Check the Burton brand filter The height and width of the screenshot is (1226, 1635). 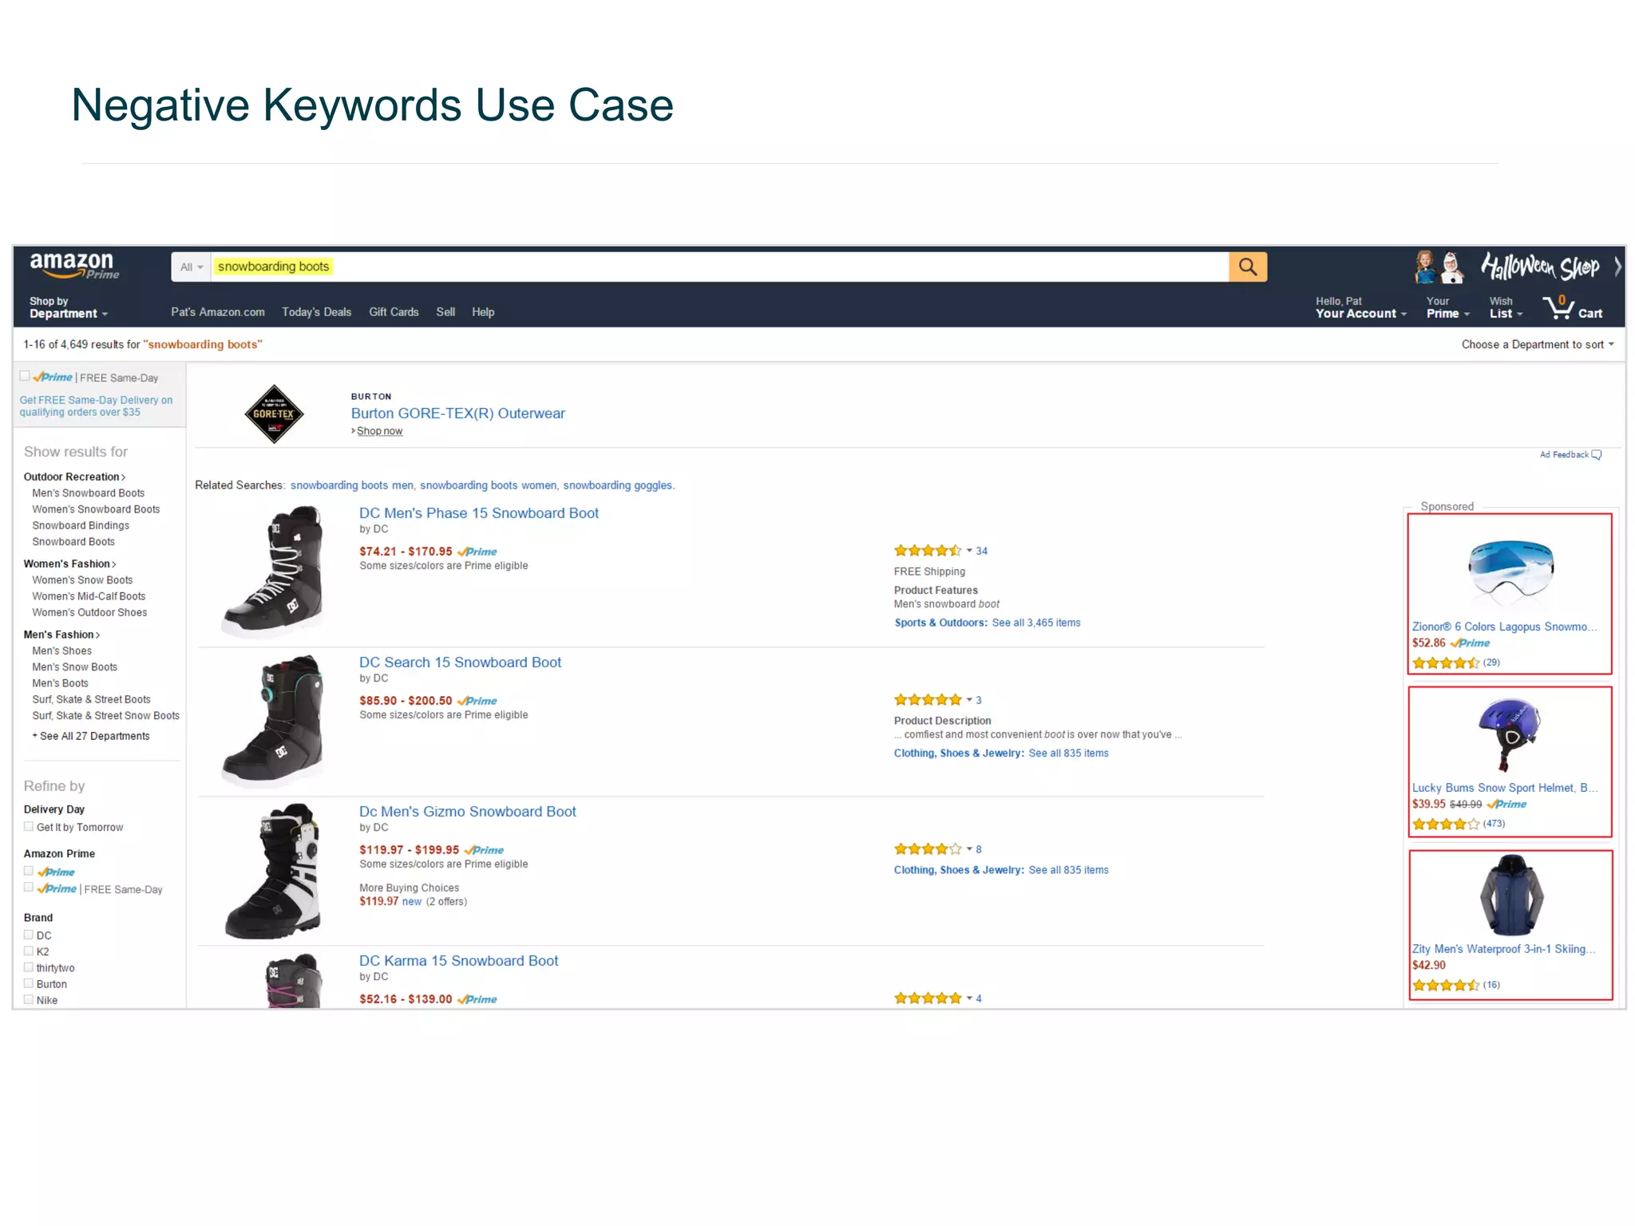(29, 983)
